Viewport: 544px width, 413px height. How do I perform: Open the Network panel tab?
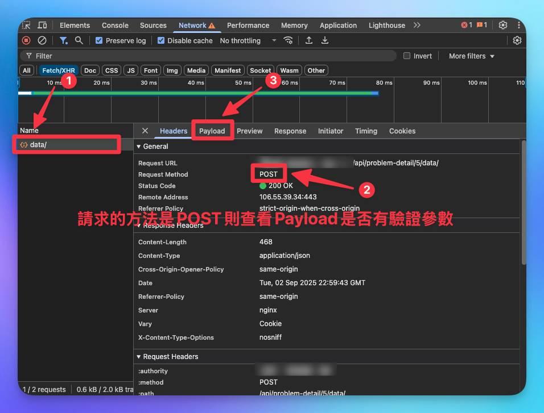[197, 26]
